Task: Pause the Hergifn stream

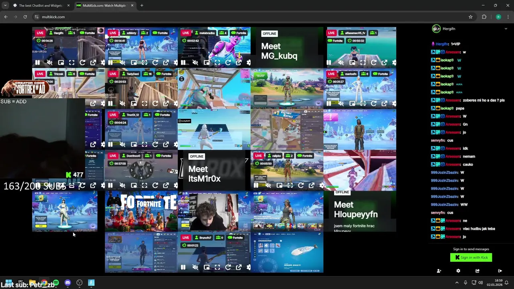Action: click(37, 63)
